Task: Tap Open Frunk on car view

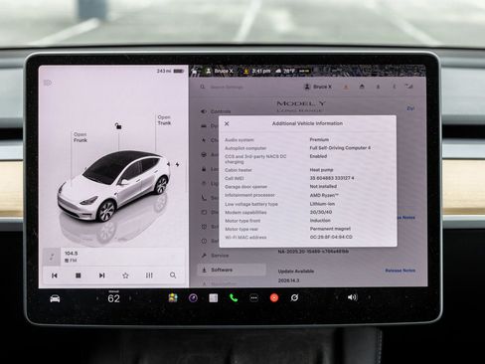Action: coord(81,137)
